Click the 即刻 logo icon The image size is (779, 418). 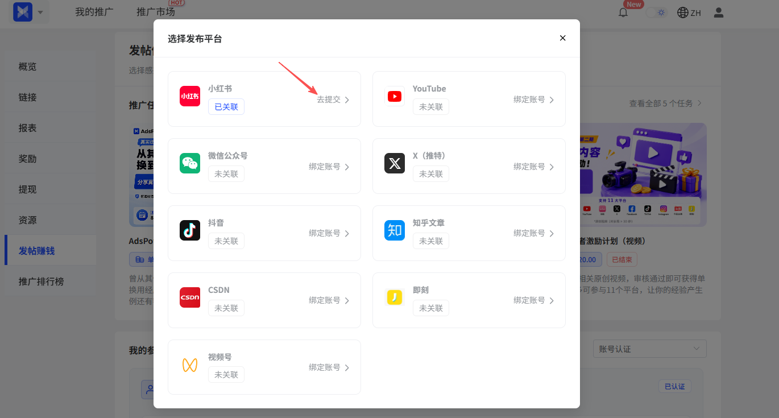395,297
